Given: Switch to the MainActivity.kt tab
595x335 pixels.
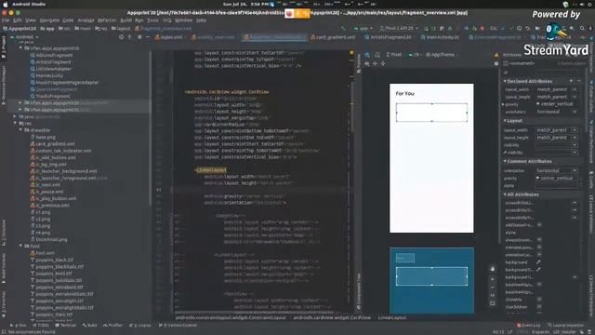Looking at the screenshot, I should pyautogui.click(x=440, y=37).
